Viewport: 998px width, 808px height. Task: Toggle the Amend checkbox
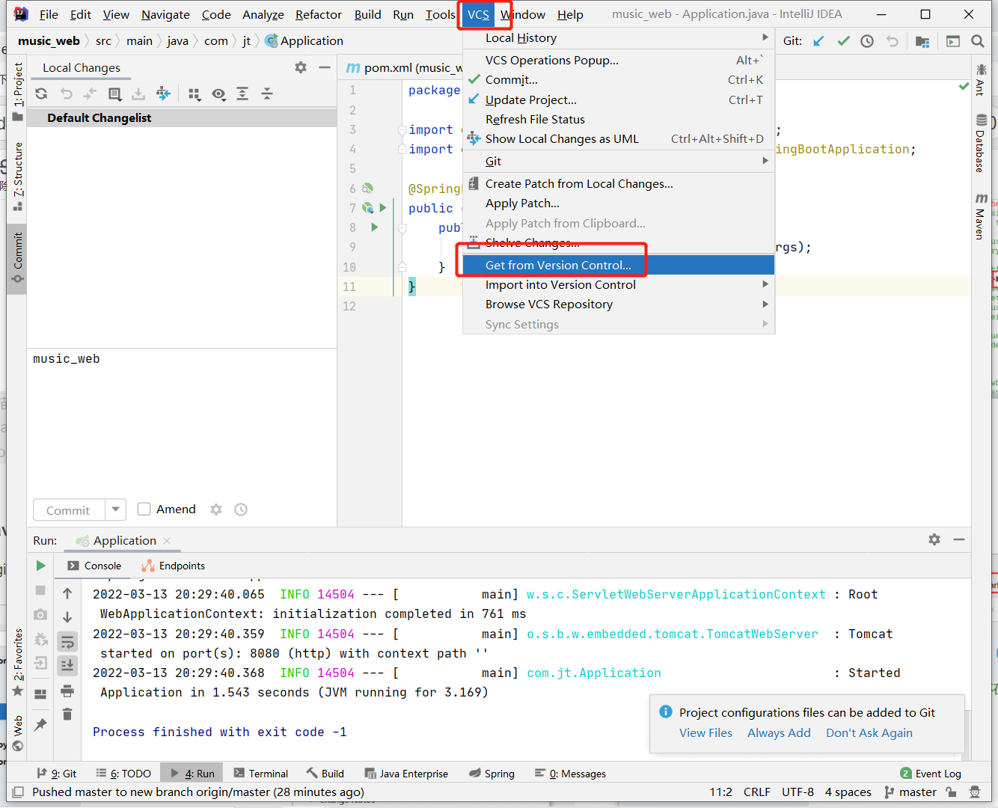click(144, 509)
